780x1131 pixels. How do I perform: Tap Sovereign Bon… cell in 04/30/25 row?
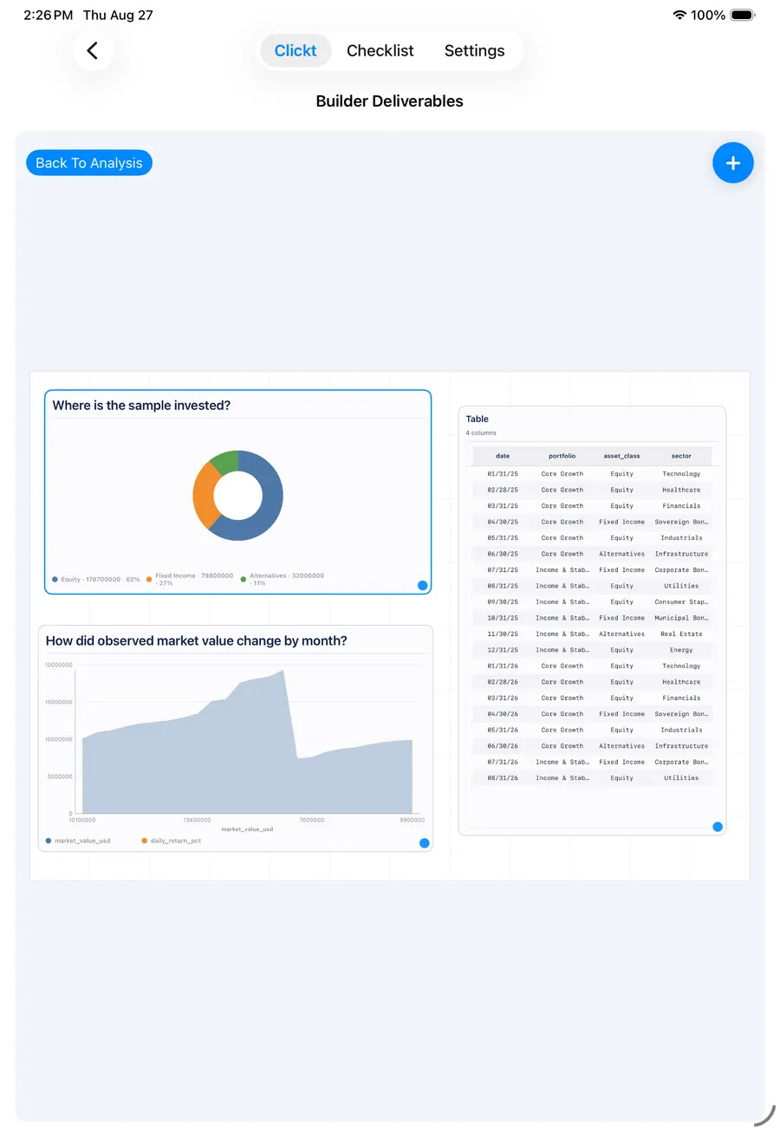tap(681, 522)
